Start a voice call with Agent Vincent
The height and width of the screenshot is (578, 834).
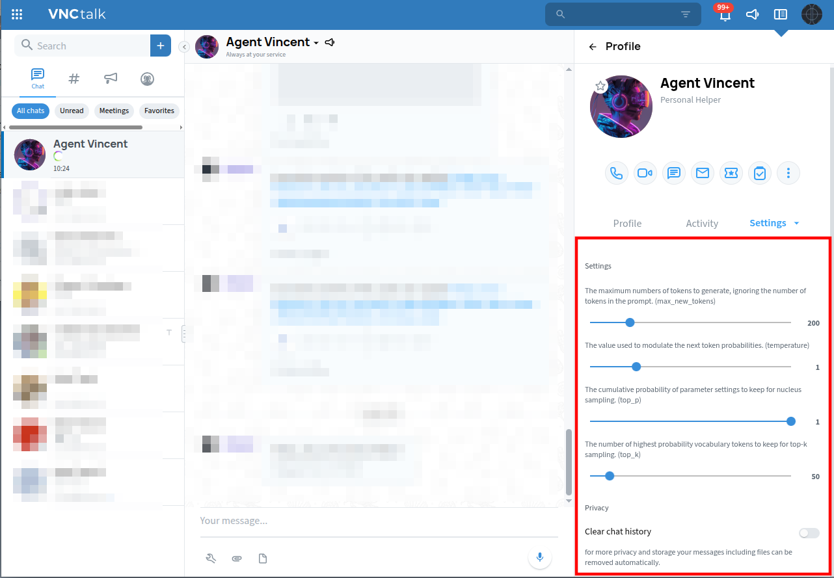pos(616,173)
